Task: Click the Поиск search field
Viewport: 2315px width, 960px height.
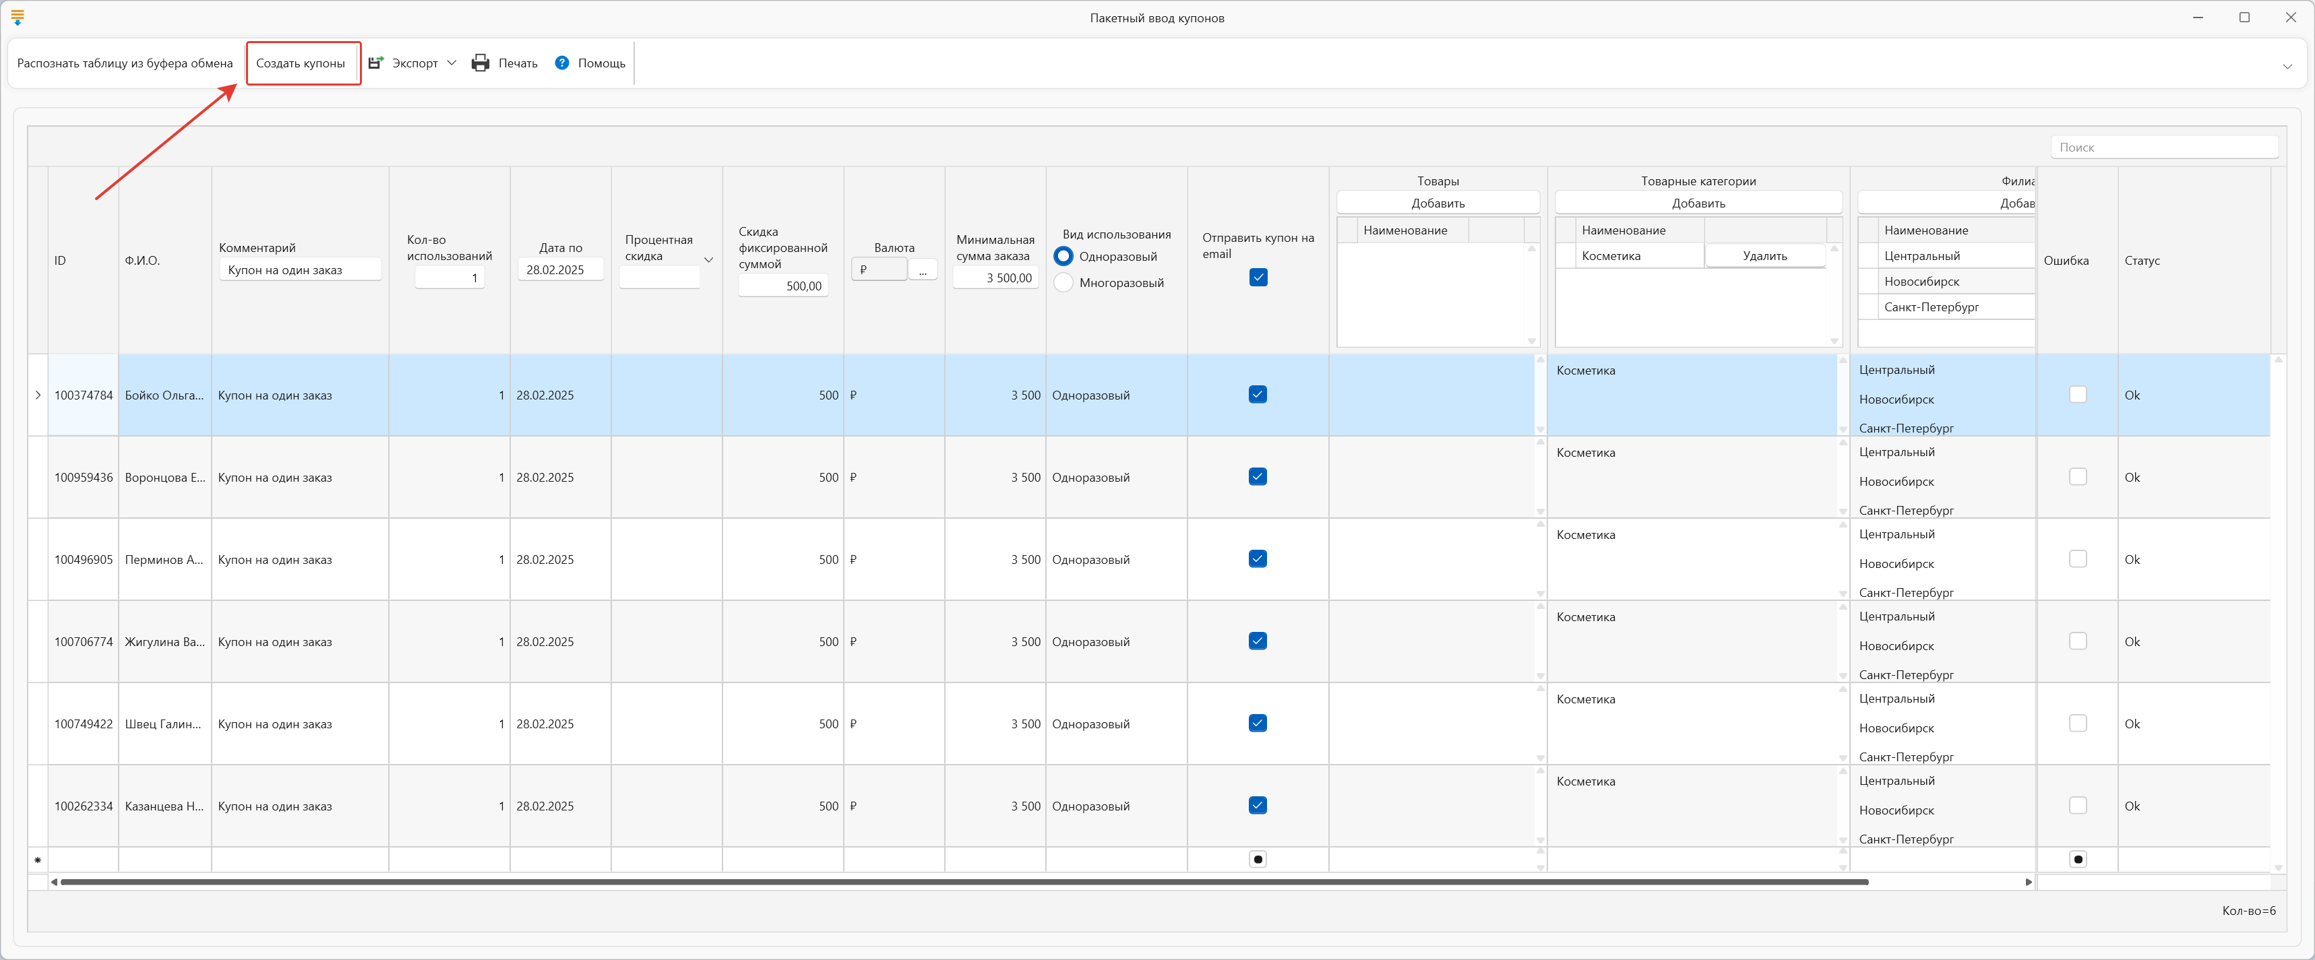Action: click(x=2164, y=148)
